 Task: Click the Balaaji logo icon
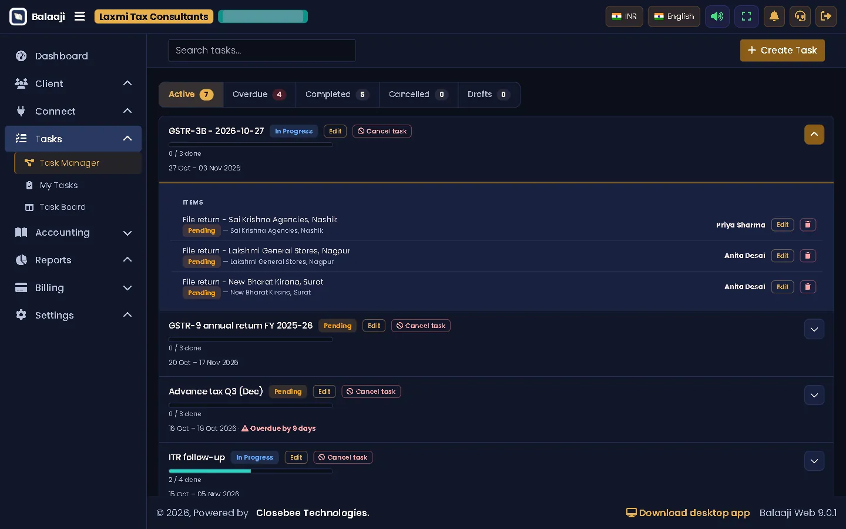tap(18, 16)
